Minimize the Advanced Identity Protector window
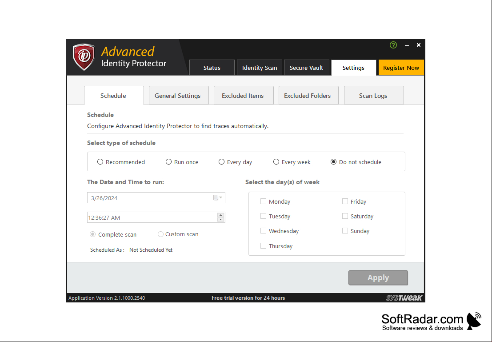This screenshot has height=342, width=492. coord(407,45)
